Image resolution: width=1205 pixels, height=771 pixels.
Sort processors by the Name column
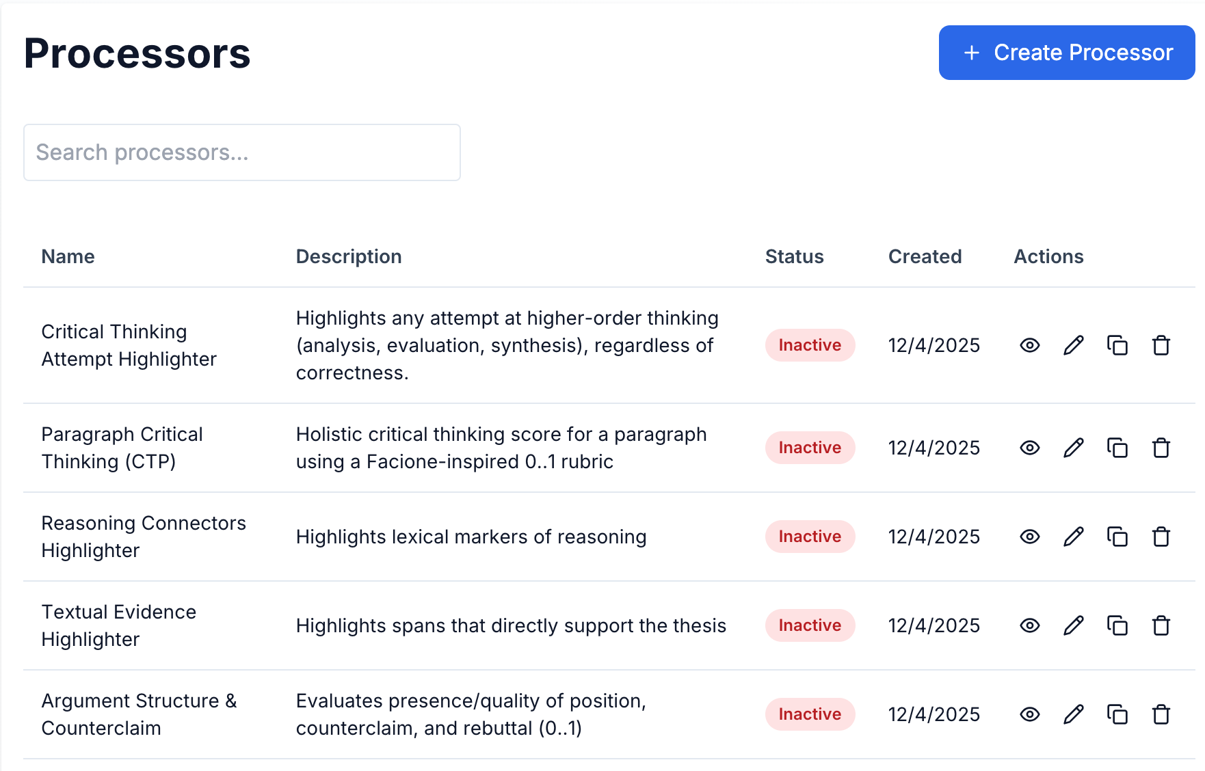(x=68, y=256)
